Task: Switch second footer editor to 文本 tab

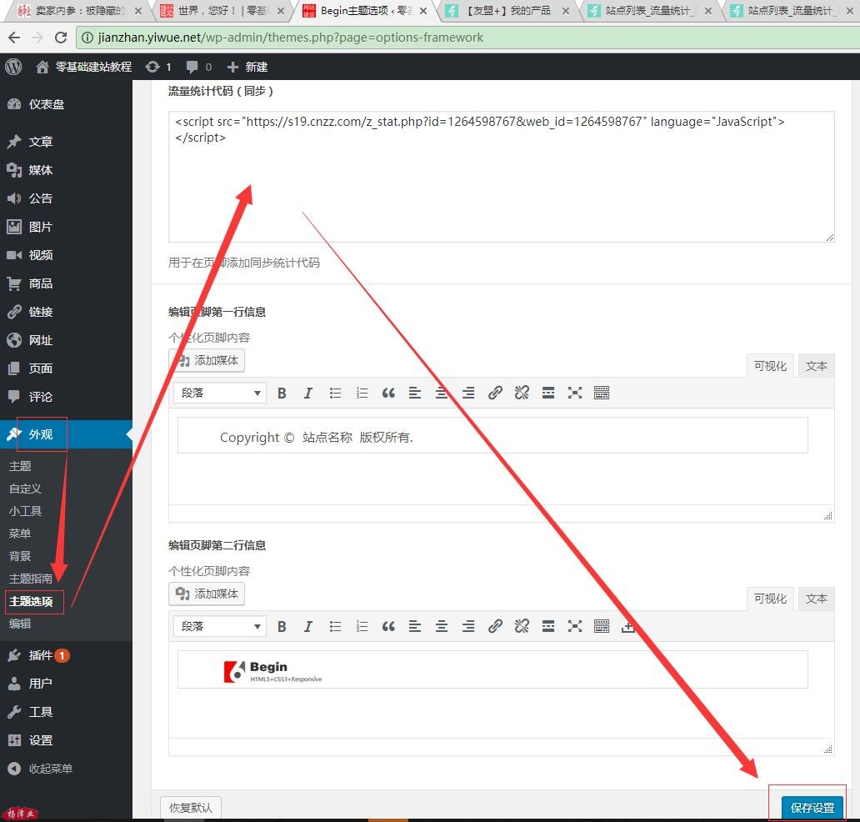Action: coord(816,599)
